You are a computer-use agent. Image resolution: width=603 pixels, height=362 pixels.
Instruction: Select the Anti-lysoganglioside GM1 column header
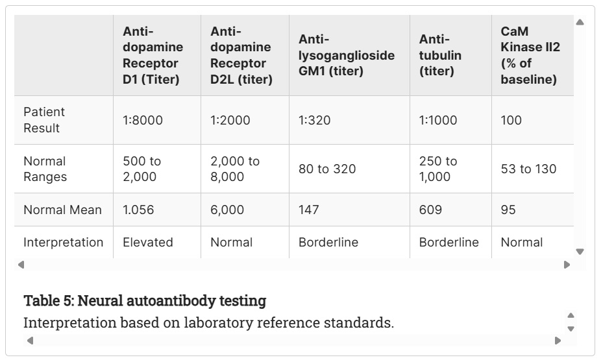point(346,55)
